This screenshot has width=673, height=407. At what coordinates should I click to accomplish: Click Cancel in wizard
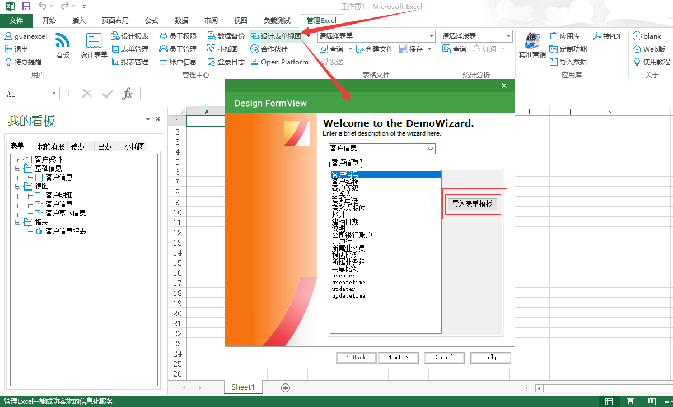point(443,357)
